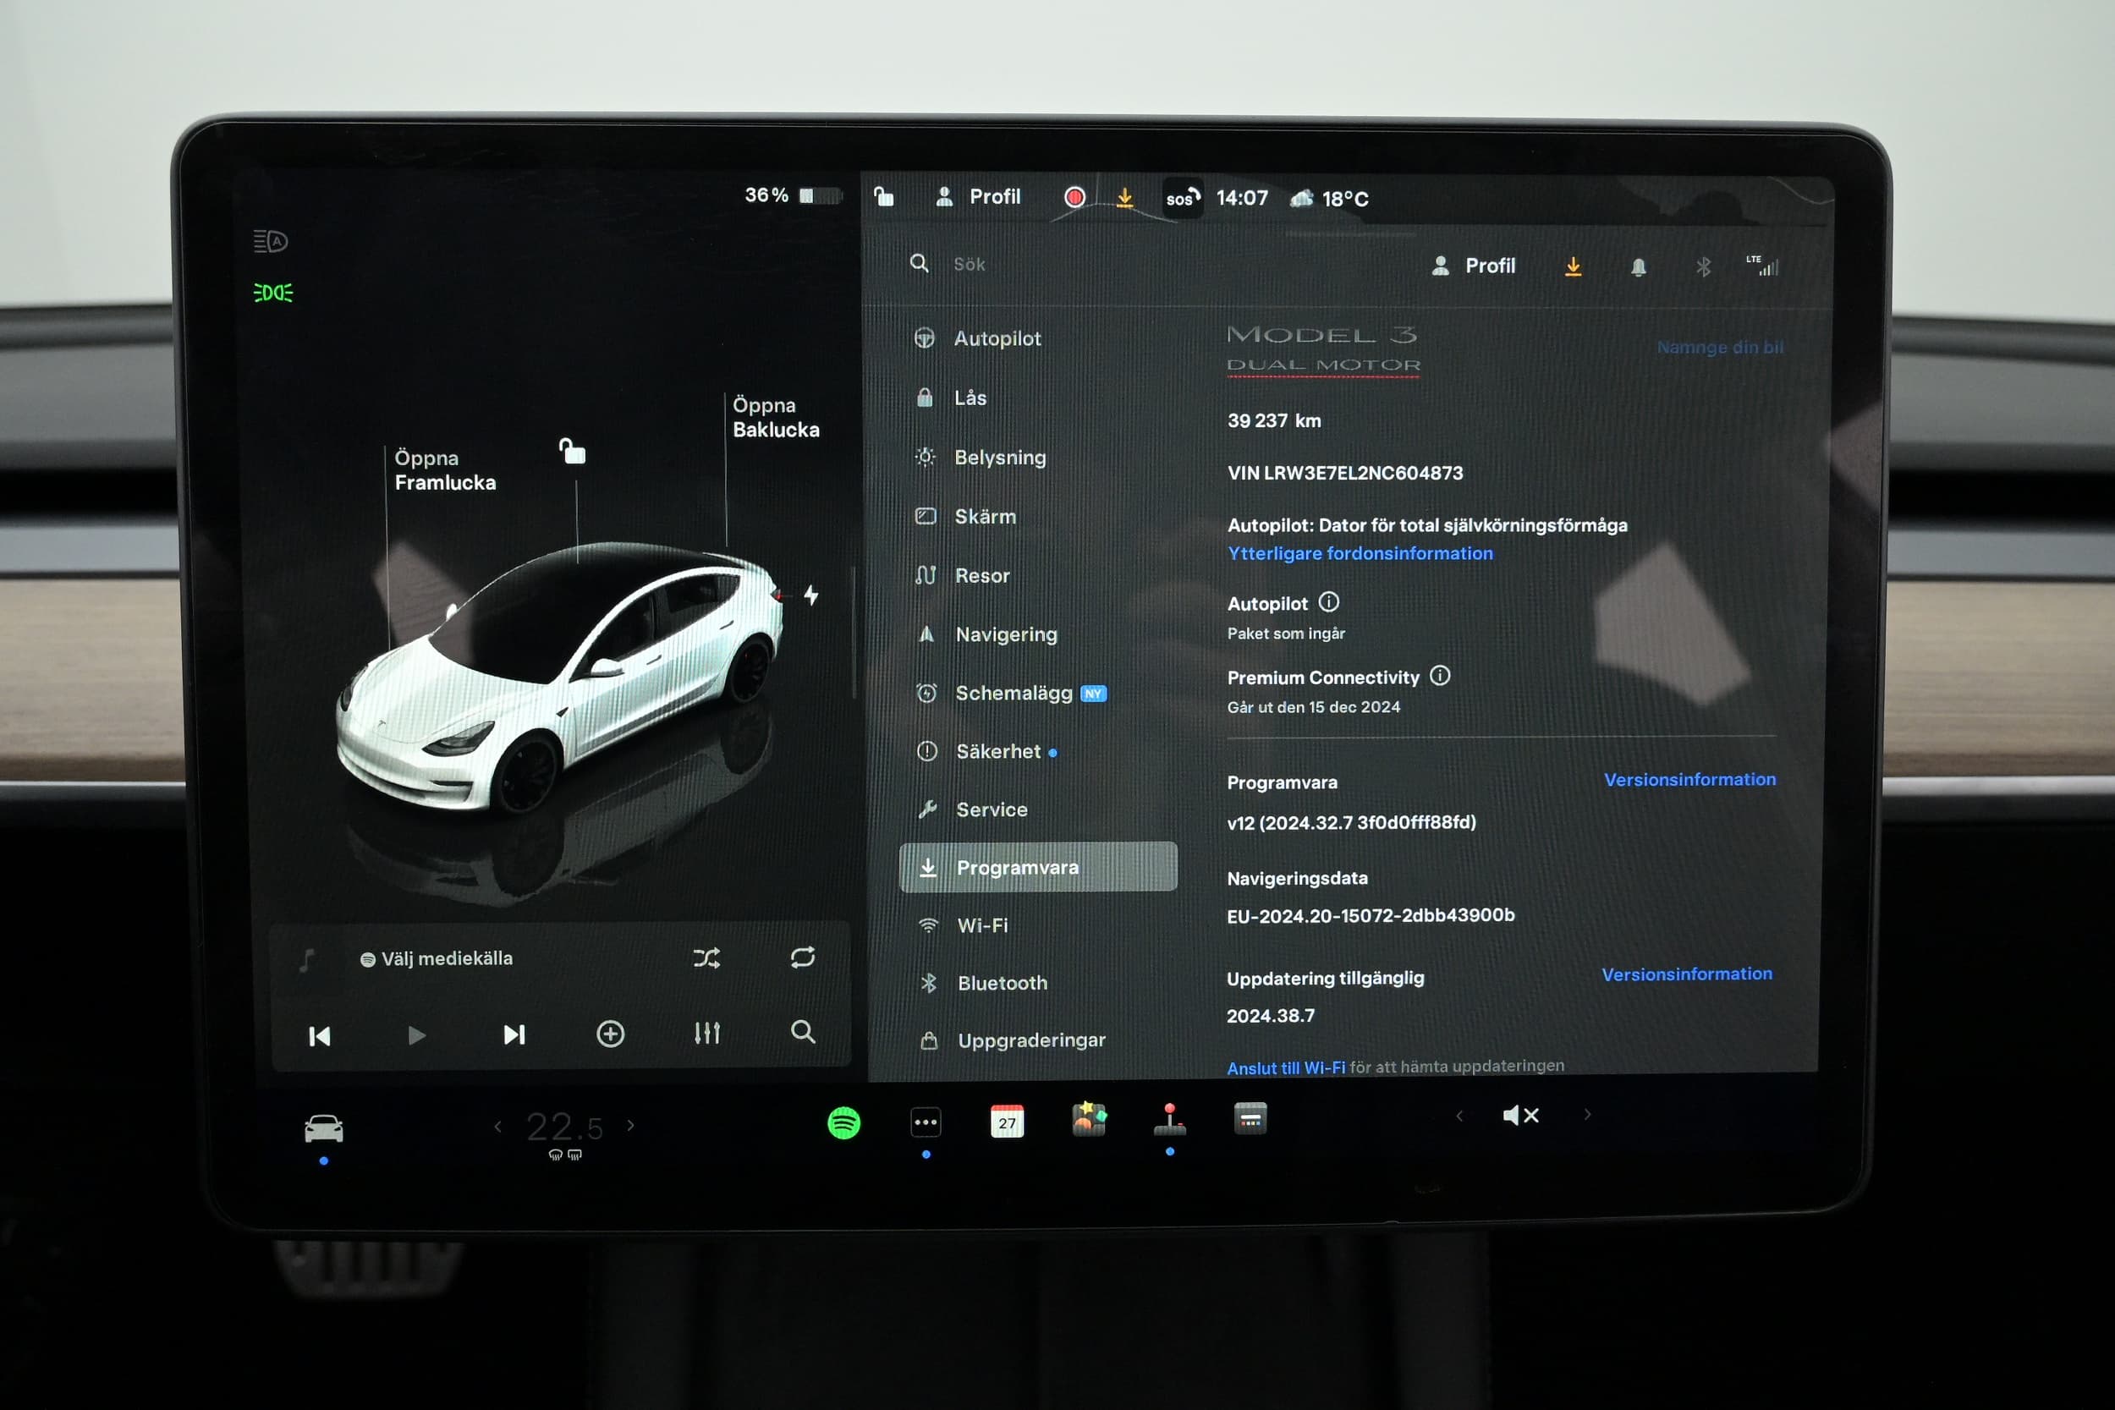
Task: Select Programvara menu item
Action: (1038, 867)
